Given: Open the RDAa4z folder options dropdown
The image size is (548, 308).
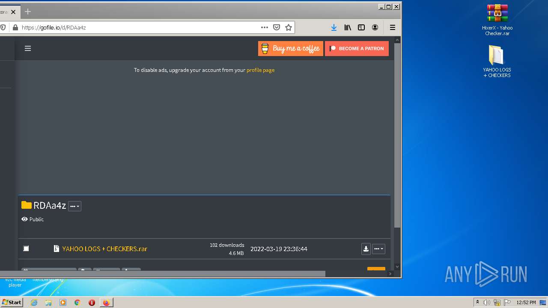Looking at the screenshot, I should point(74,206).
